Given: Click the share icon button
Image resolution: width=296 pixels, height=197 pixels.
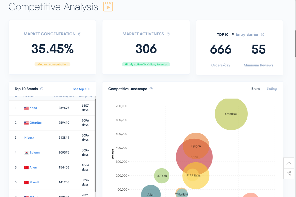Looking at the screenshot, I should click(x=289, y=173).
